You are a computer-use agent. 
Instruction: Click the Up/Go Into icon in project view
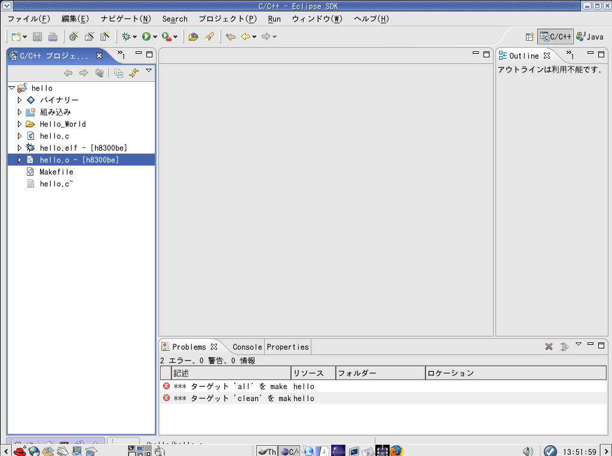pos(100,73)
